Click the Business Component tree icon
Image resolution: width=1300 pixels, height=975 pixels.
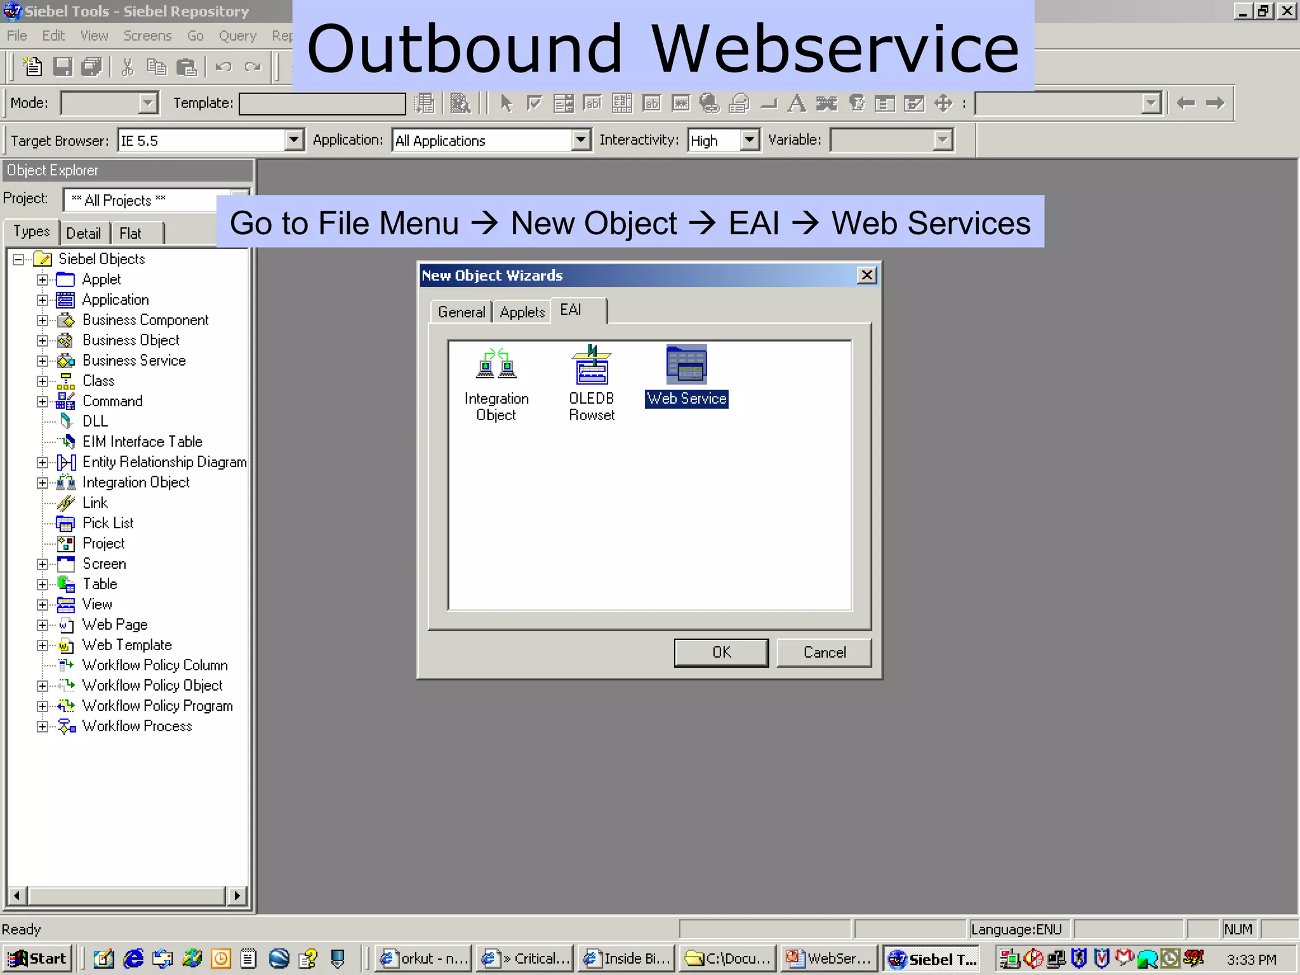tap(65, 320)
